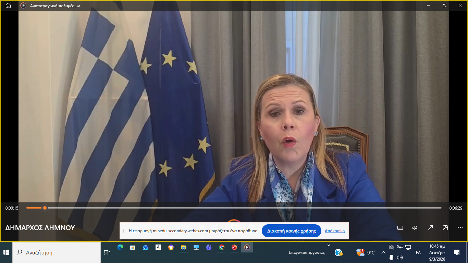
Task: Expand the hidden system tray icons chevron
Action: click(383, 253)
